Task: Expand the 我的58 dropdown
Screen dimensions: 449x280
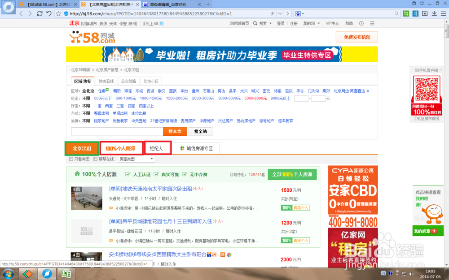Action: [319, 23]
